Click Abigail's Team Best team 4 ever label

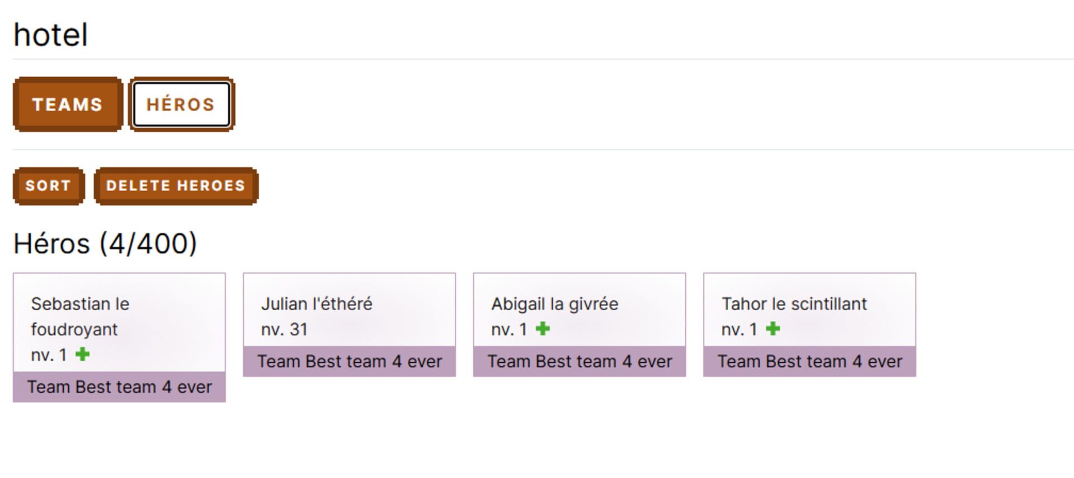coord(580,361)
